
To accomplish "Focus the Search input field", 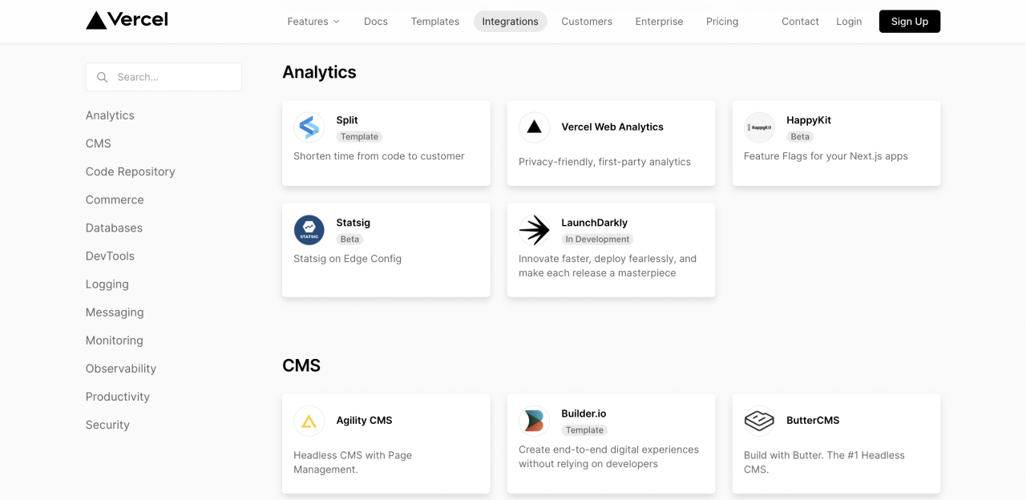I will (164, 77).
